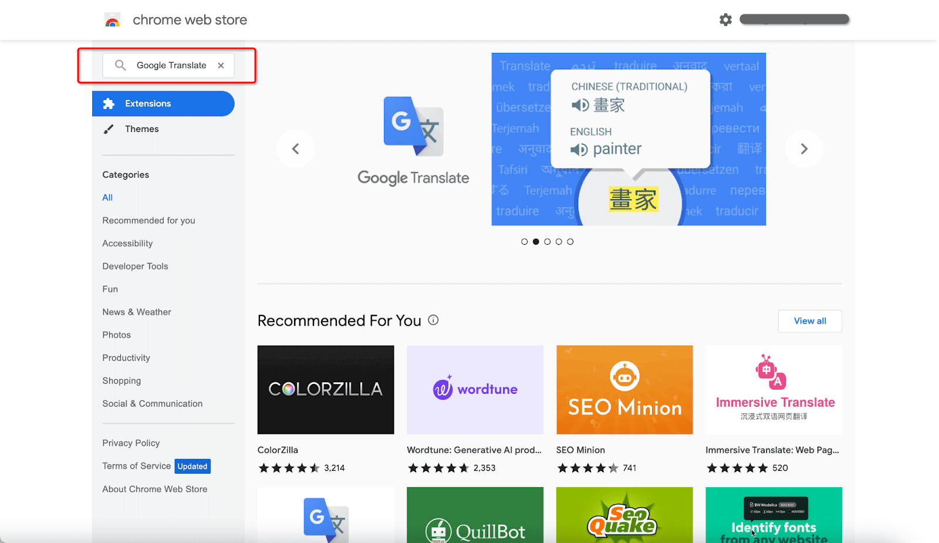Open the QuillBot extension card
This screenshot has width=939, height=543.
pyautogui.click(x=475, y=515)
